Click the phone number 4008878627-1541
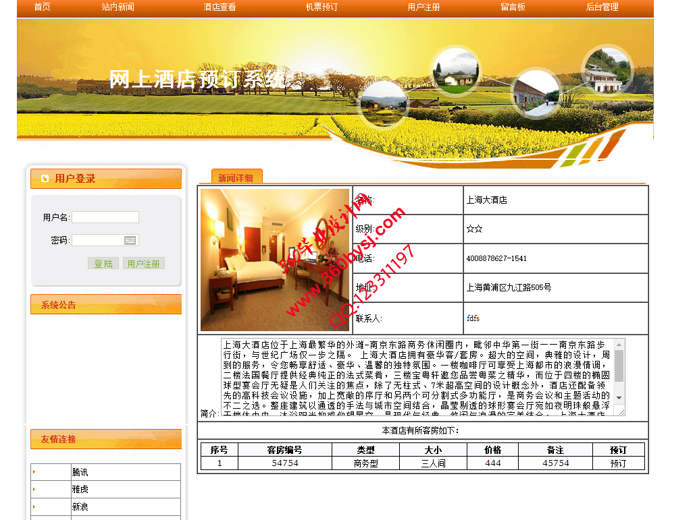Image resolution: width=695 pixels, height=520 pixels. [x=496, y=258]
